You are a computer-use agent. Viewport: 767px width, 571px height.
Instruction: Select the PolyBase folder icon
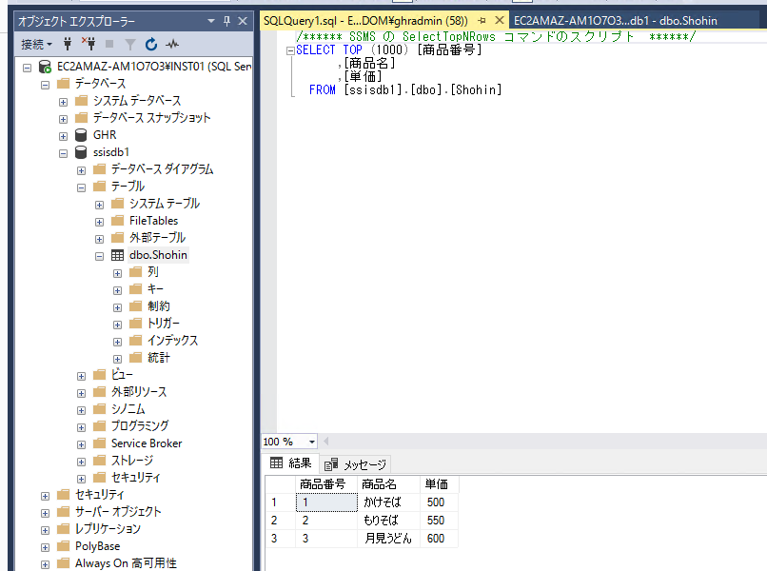pos(63,546)
